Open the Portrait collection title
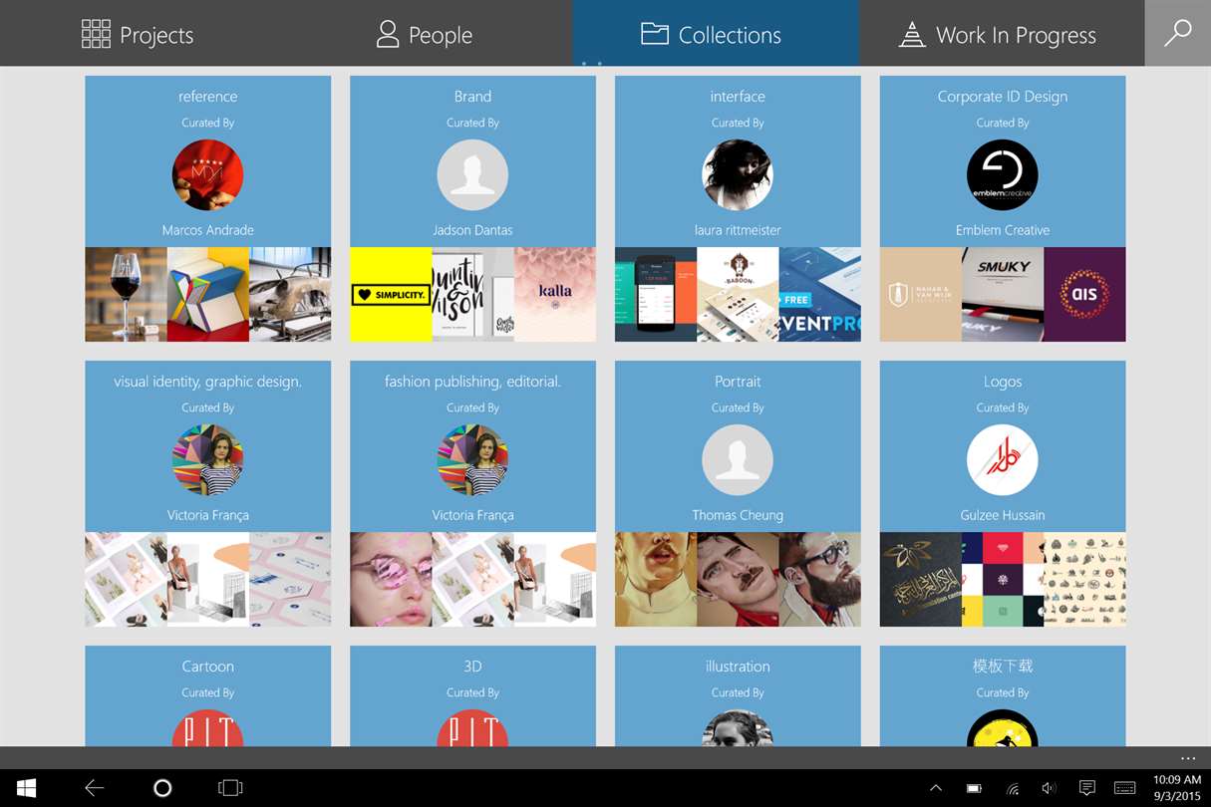 click(738, 382)
